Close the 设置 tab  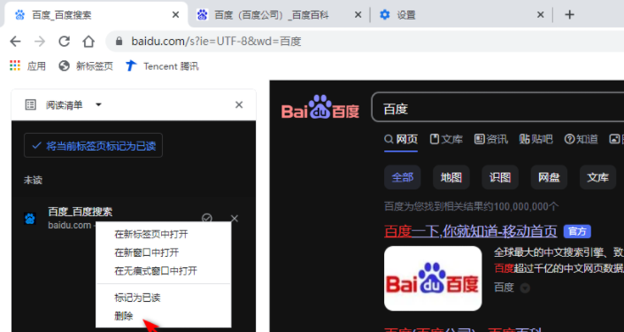[x=540, y=15]
